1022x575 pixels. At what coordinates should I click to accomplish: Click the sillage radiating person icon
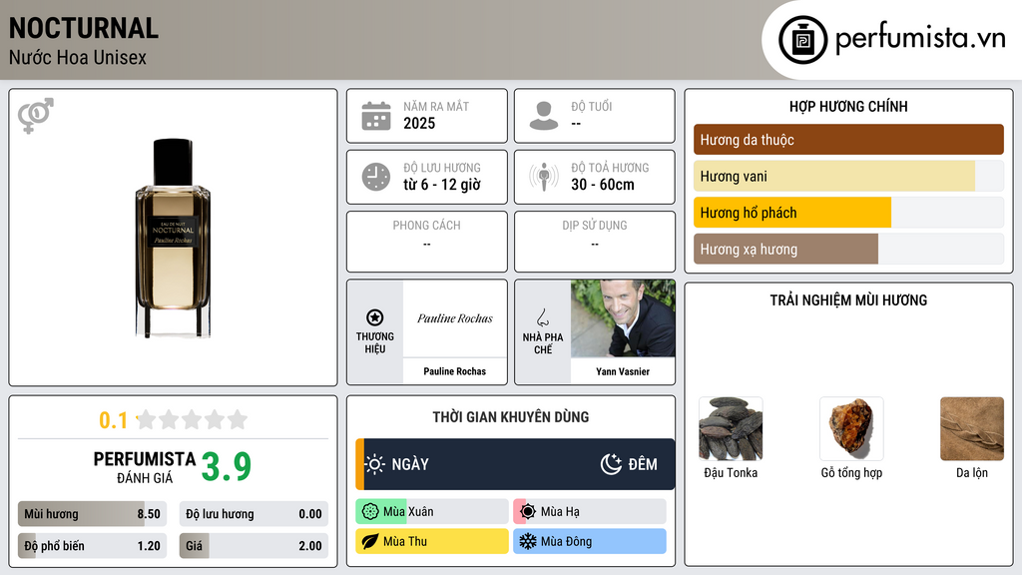click(544, 177)
